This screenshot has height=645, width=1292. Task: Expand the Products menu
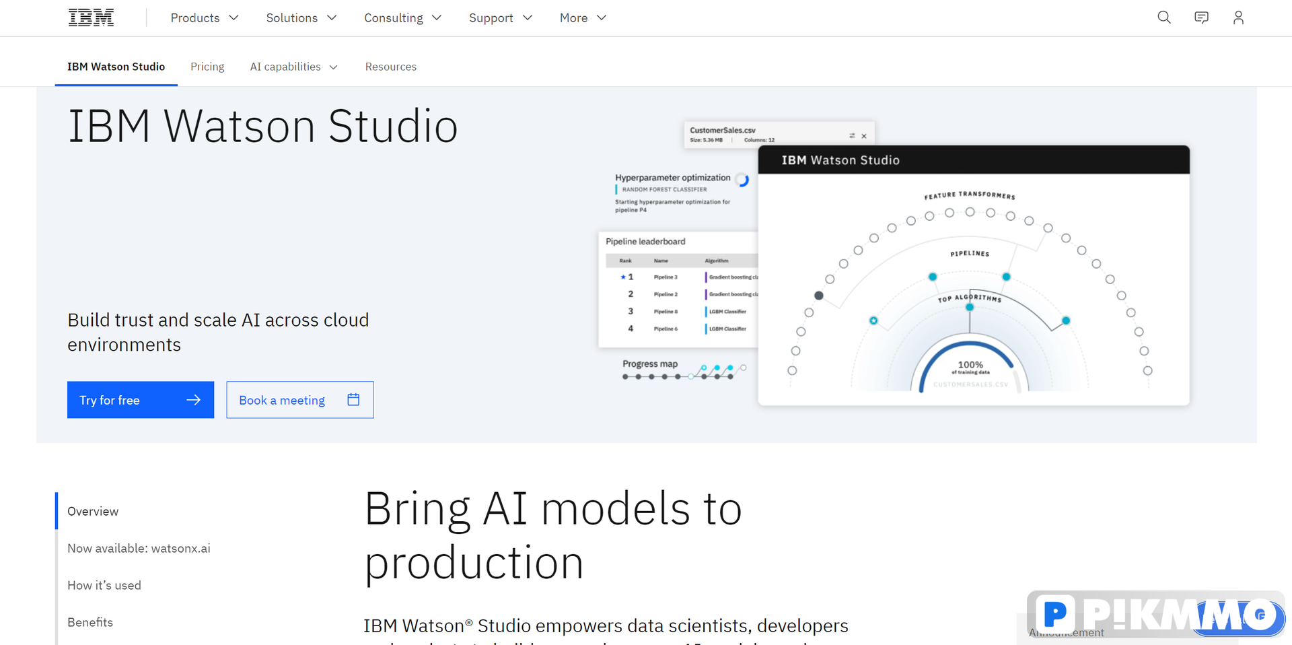pyautogui.click(x=205, y=18)
